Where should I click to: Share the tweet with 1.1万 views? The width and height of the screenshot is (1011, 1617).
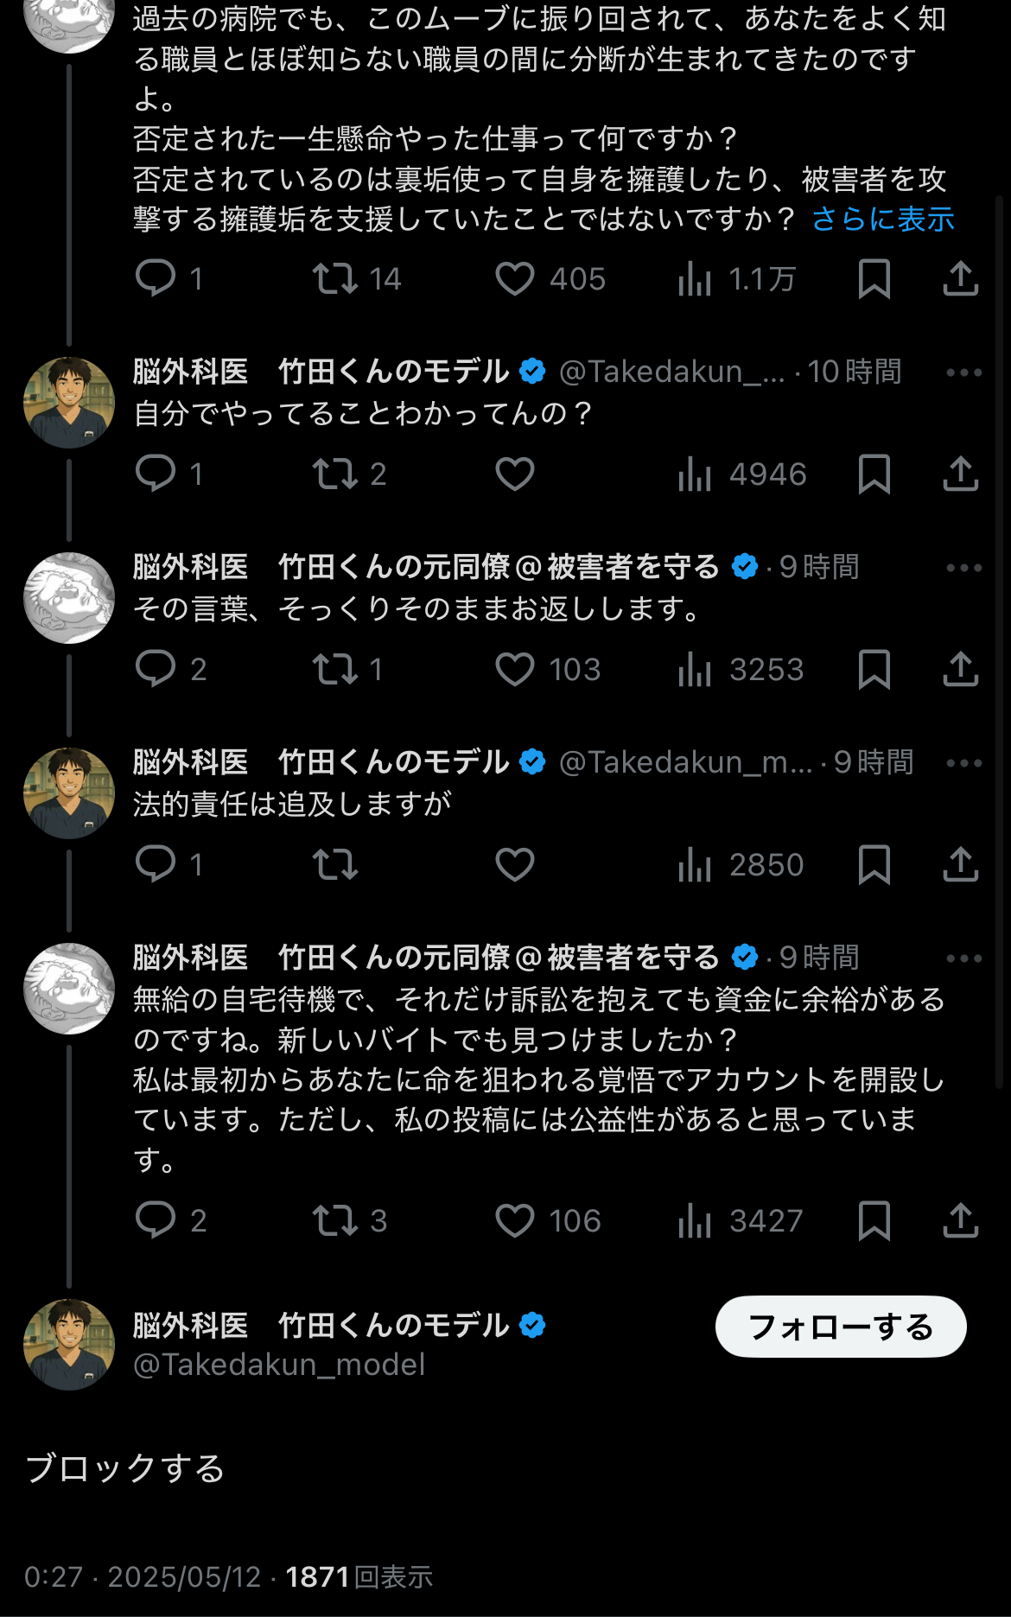tap(960, 279)
